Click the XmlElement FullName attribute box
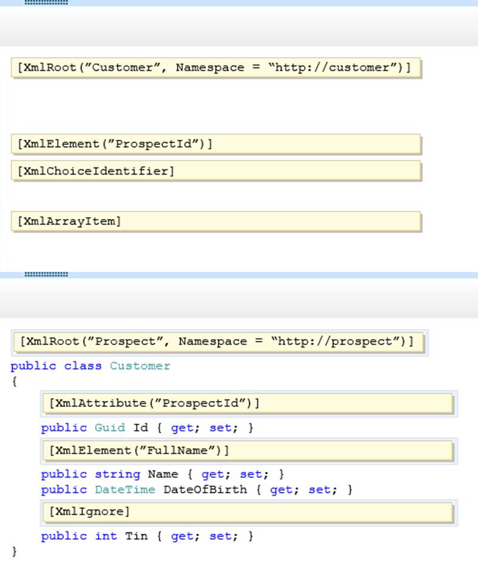This screenshot has height=575, width=478. click(x=250, y=450)
